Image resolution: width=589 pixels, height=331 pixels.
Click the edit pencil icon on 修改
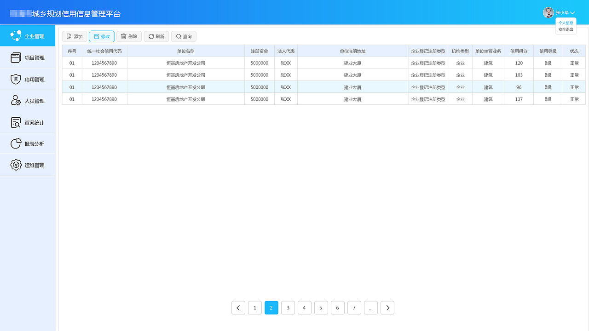97,36
